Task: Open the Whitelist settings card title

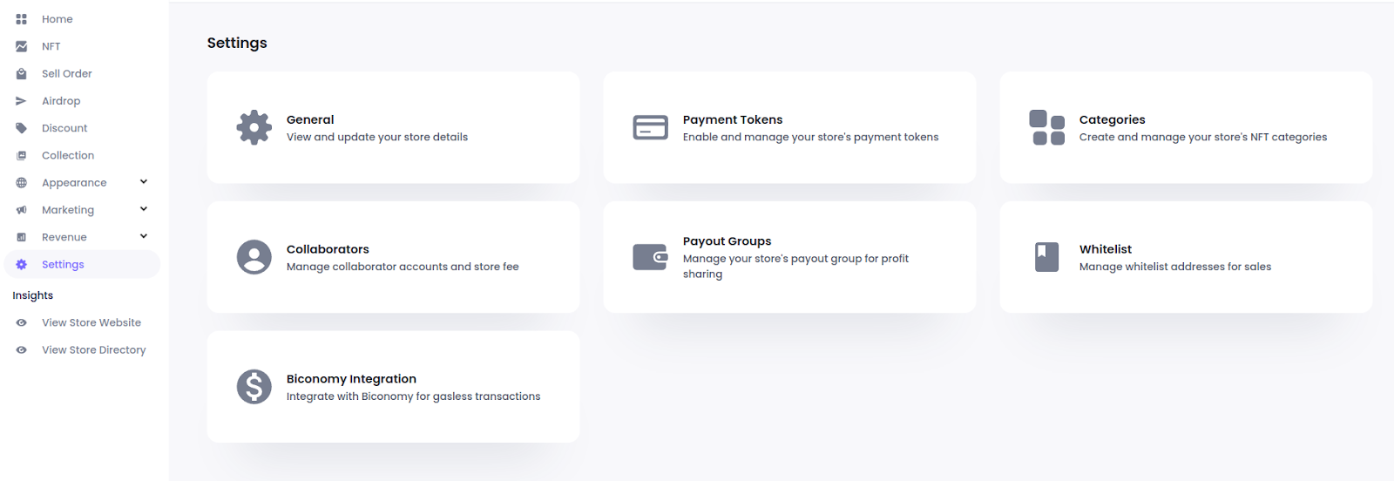Action: pyautogui.click(x=1106, y=249)
